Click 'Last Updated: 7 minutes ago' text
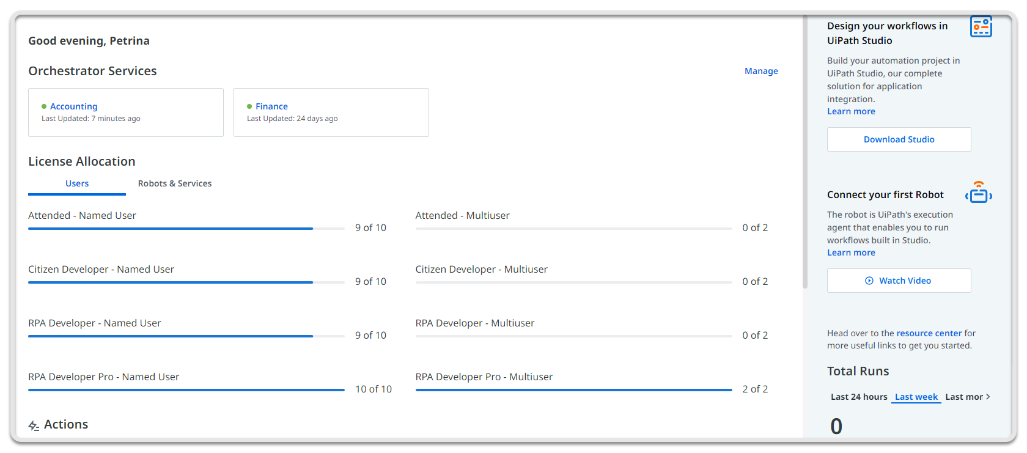 tap(91, 119)
